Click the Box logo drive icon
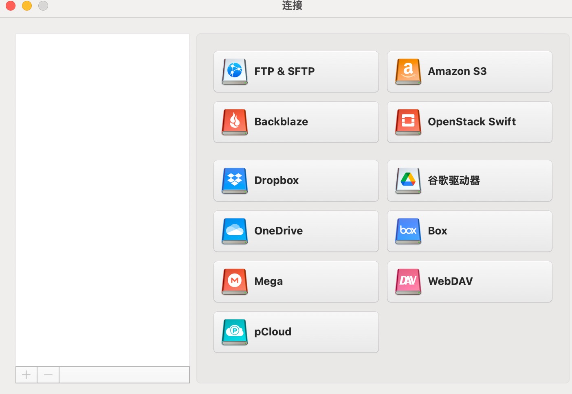 (408, 231)
